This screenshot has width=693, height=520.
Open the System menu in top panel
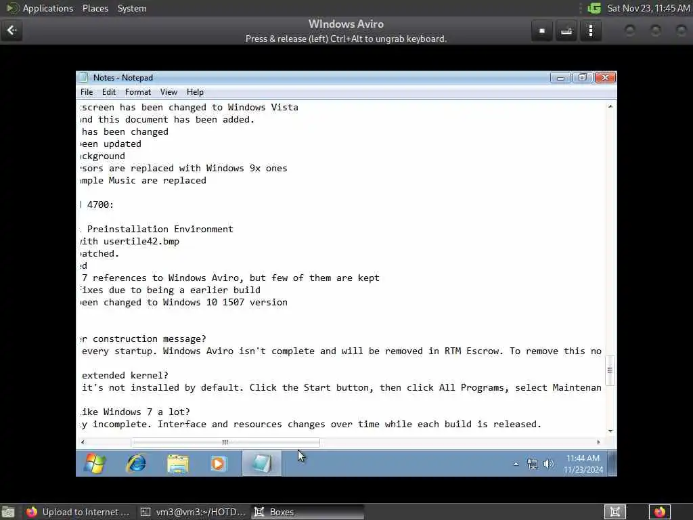coord(132,8)
